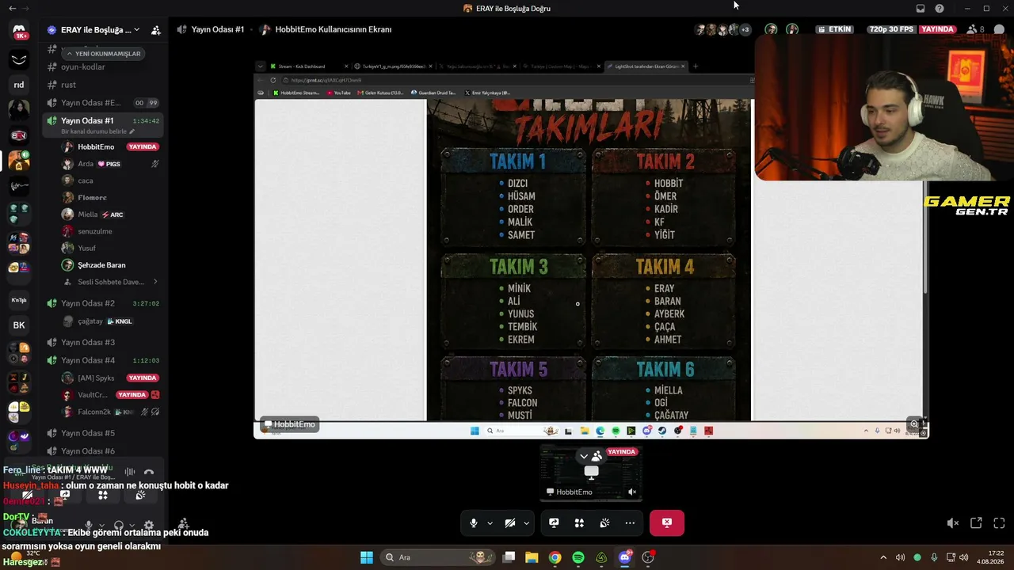Screen dimensions: 1014x570
Task: Toggle the ETKİN activity status badge
Action: click(x=836, y=29)
